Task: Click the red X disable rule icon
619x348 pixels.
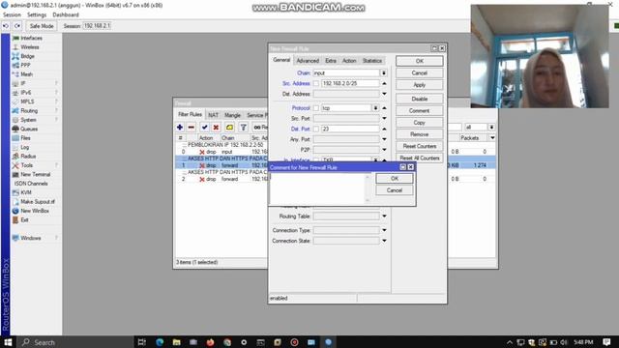Action: pyautogui.click(x=216, y=127)
